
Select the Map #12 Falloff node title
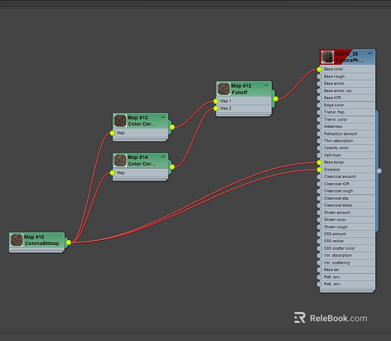click(241, 89)
